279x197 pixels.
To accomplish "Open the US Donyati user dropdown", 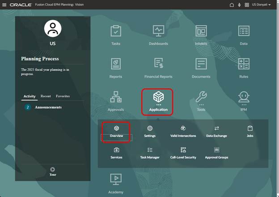I will [261, 4].
